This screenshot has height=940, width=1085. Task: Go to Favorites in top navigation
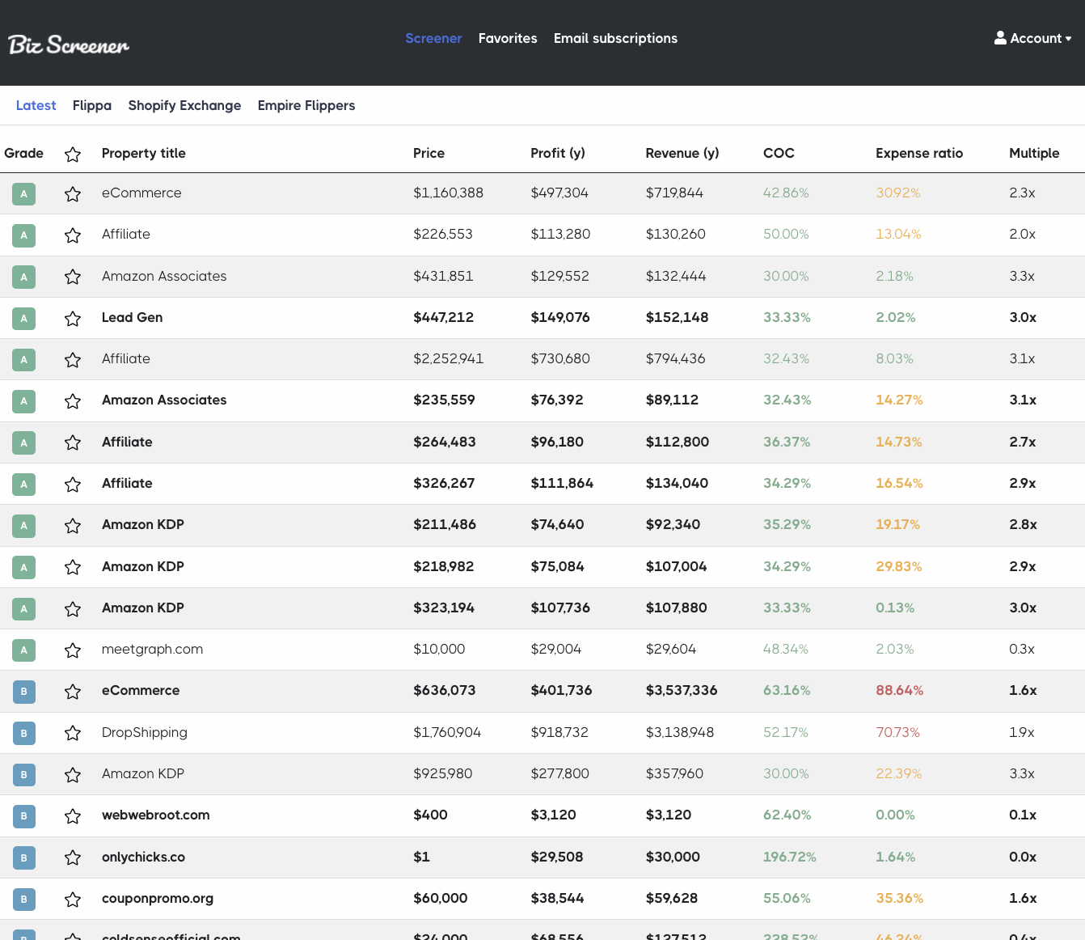click(x=508, y=38)
